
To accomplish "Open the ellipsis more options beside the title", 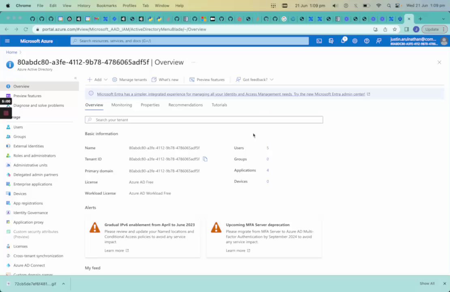I will coord(193,62).
